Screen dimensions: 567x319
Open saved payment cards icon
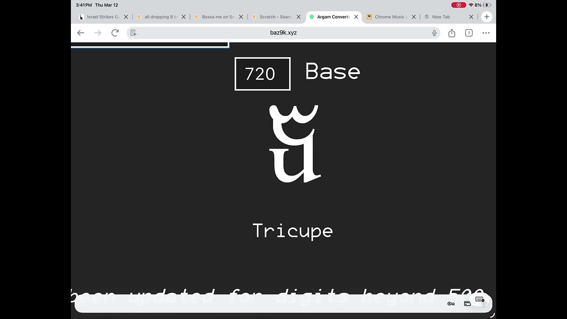point(467,303)
